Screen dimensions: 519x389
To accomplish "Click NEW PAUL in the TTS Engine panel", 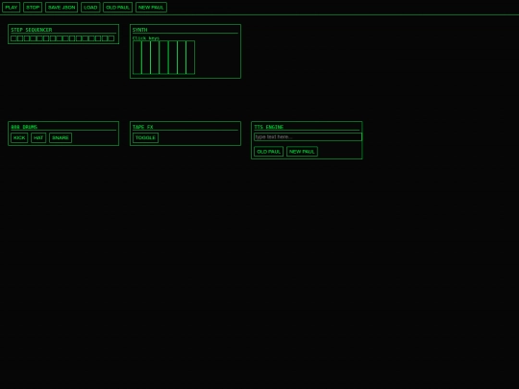I will 302,152.
